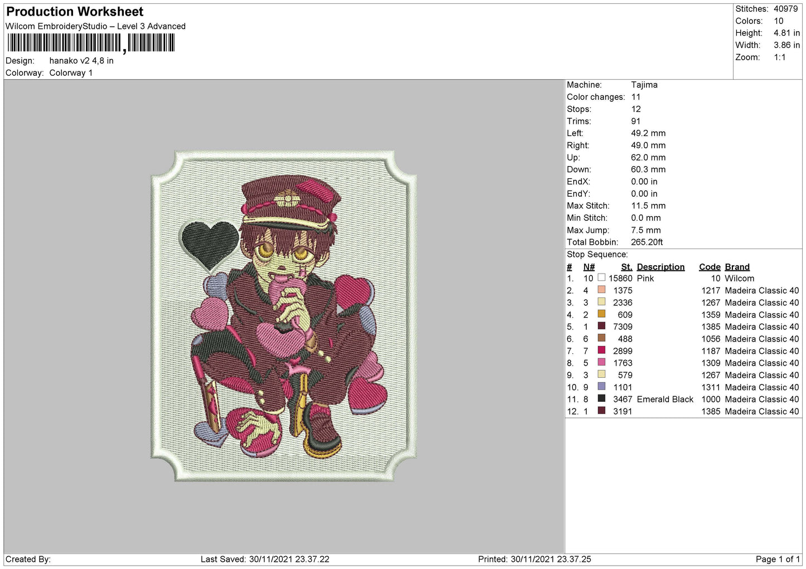This screenshot has height=569, width=806.
Task: Select the 'Stop Sequence:' heading
Action: point(597,254)
